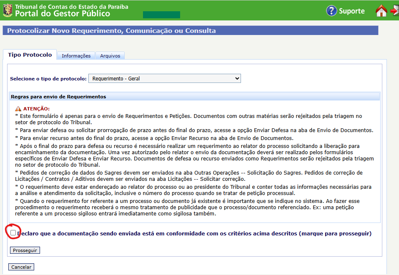Expand the protocol type list via its arrow
This screenshot has width=399, height=275.
[237, 78]
